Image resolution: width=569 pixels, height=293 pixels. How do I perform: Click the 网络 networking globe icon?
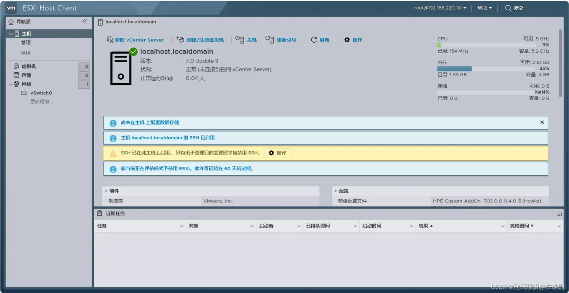[17, 84]
